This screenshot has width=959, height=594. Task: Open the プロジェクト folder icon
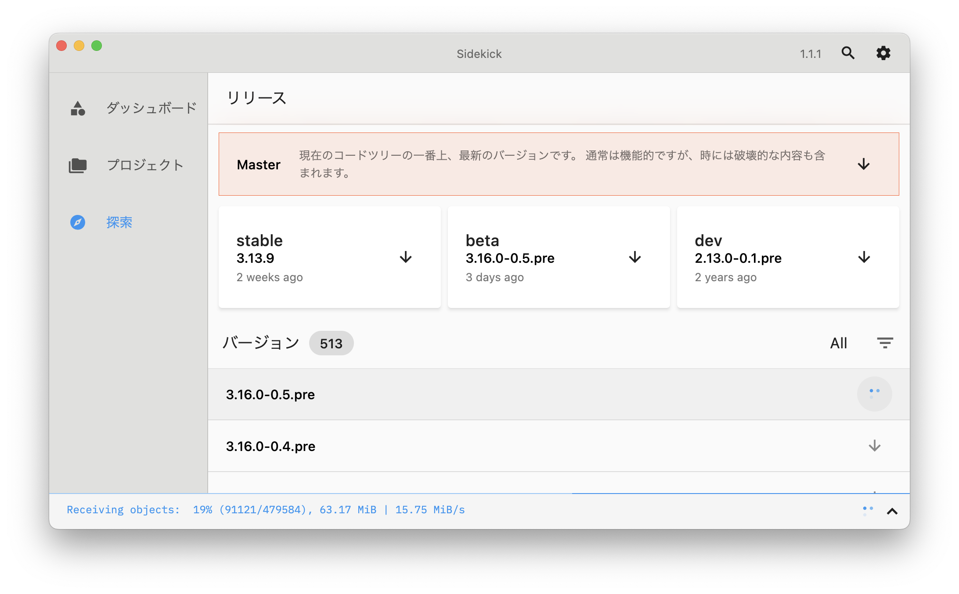(x=78, y=166)
